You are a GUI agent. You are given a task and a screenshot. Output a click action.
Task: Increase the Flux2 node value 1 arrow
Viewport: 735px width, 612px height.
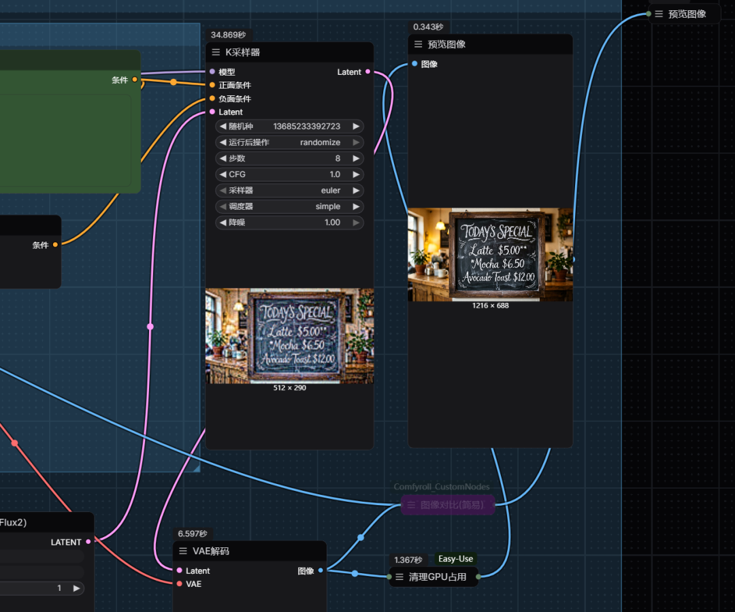pos(76,588)
